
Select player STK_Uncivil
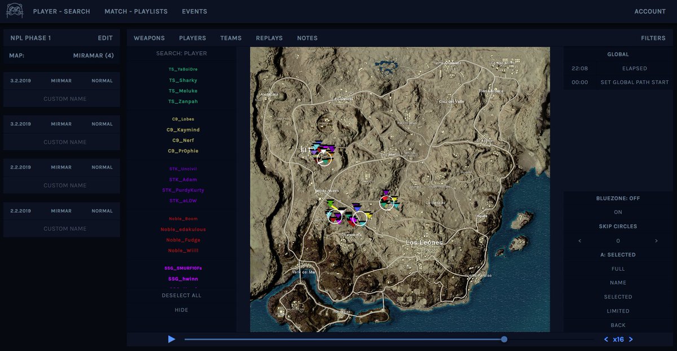tap(183, 169)
